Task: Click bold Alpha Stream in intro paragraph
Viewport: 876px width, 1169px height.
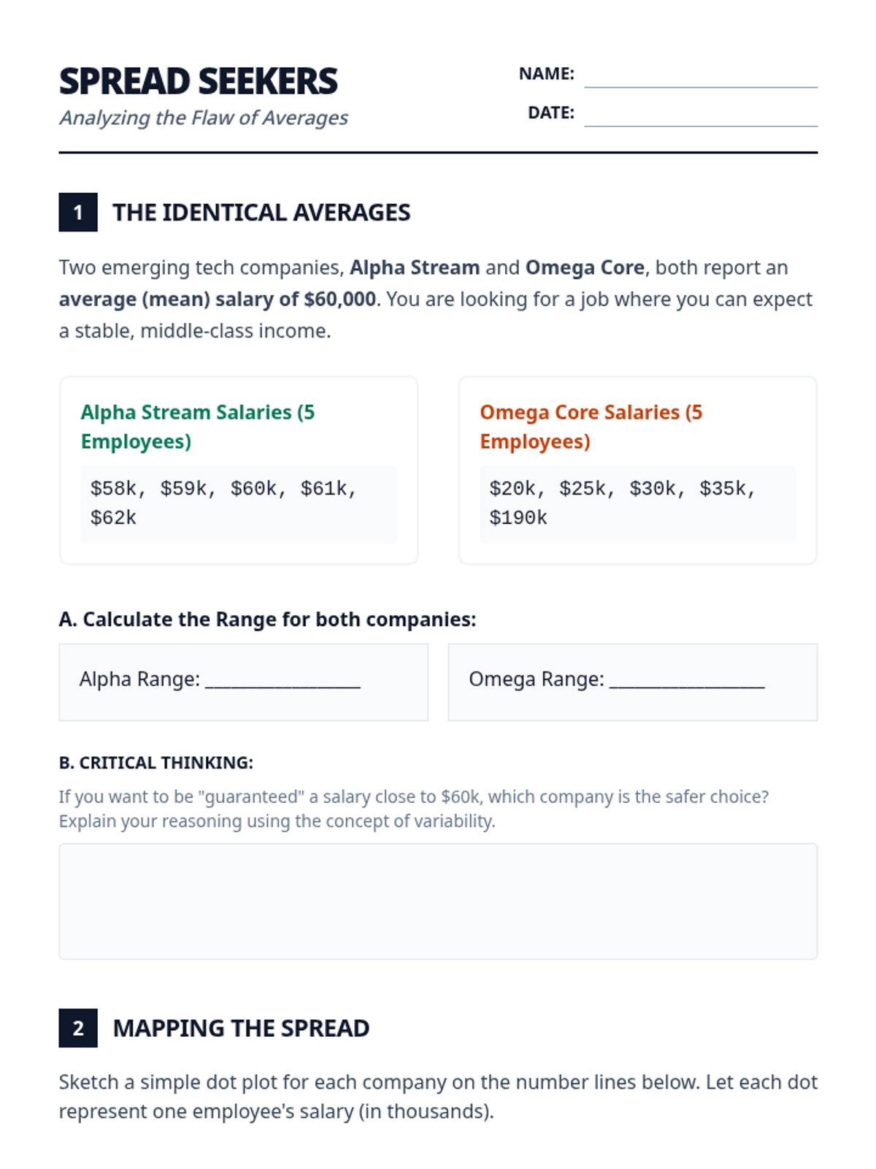Action: tap(415, 267)
